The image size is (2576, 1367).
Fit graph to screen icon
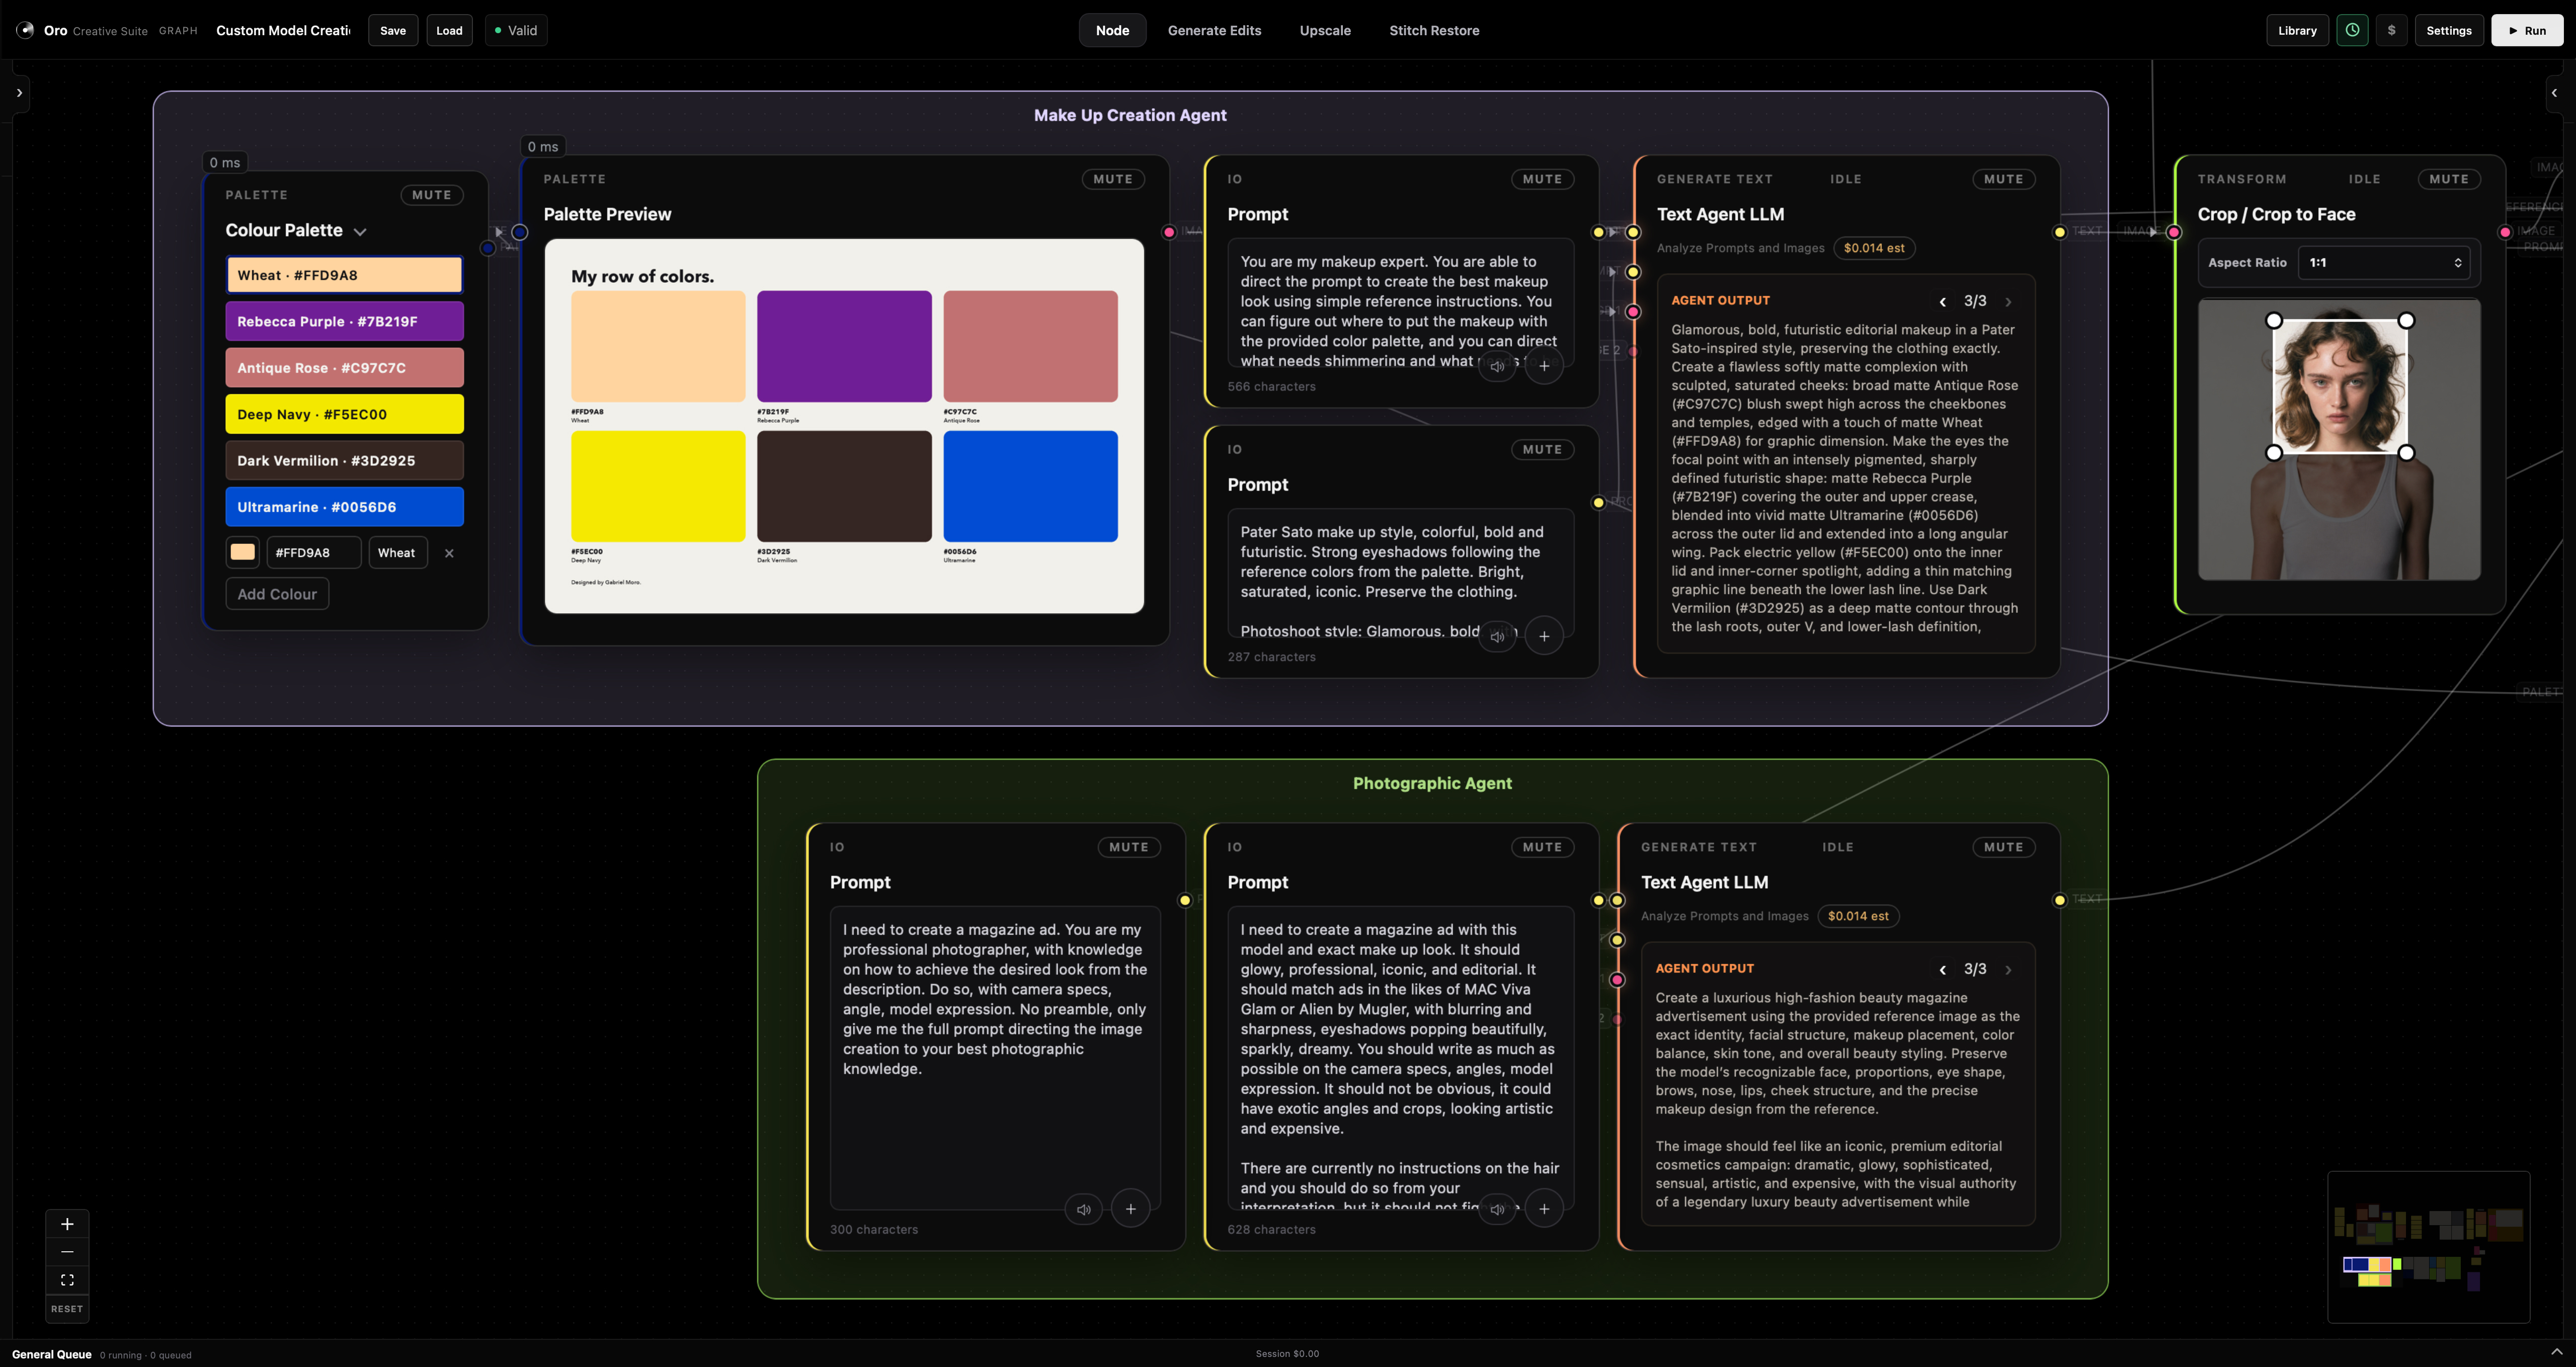coord(67,1280)
